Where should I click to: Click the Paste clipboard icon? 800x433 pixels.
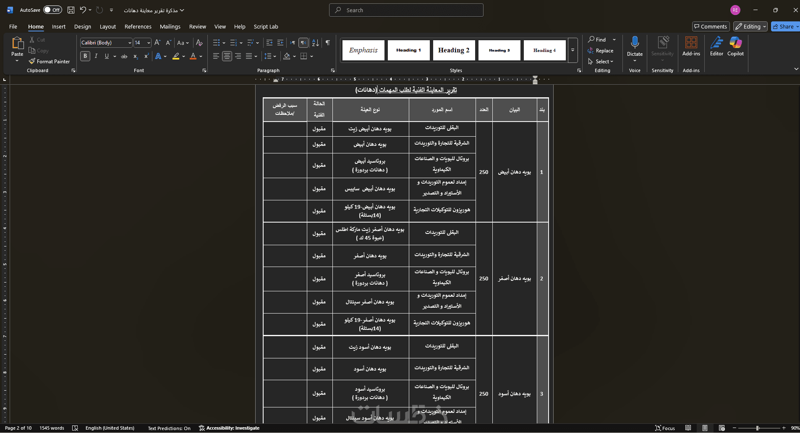(x=17, y=43)
